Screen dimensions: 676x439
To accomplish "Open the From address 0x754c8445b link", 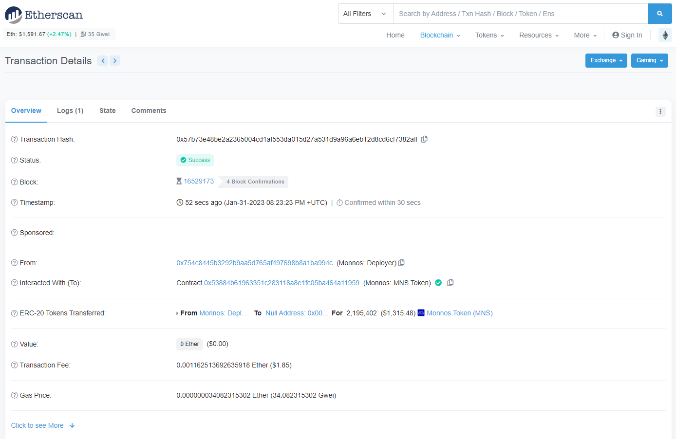I will point(255,263).
